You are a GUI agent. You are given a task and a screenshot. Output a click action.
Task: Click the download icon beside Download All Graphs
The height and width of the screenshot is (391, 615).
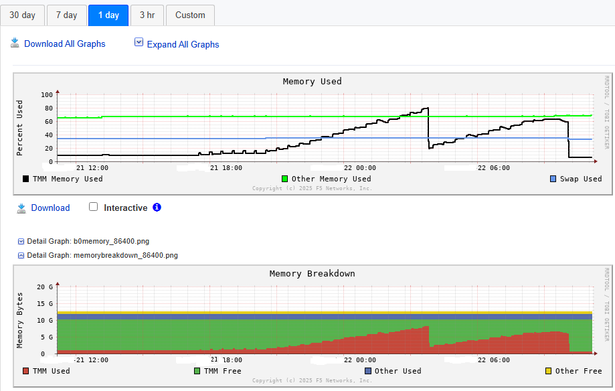pyautogui.click(x=15, y=42)
